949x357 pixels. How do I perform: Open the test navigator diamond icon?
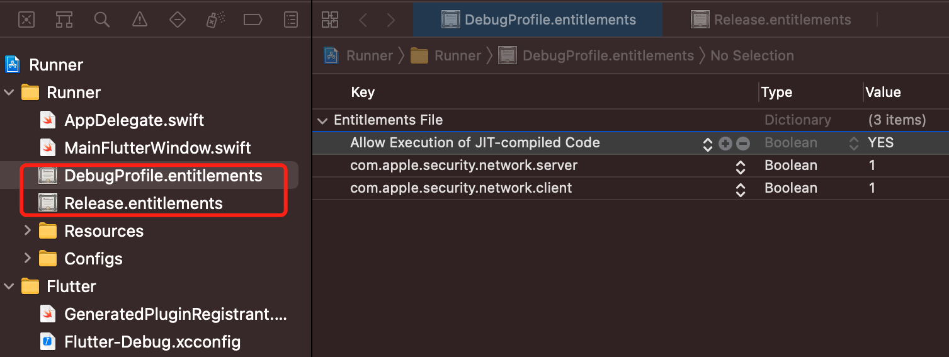pos(178,20)
